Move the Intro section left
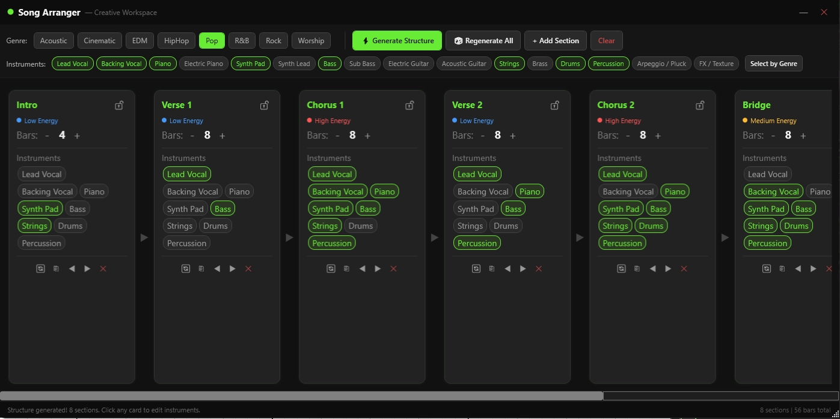This screenshot has width=840, height=419. click(72, 268)
